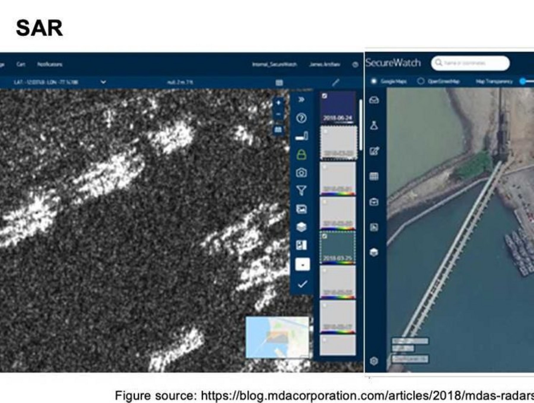Viewport: 534px width, 403px height.
Task: Select the Google Maps radio button
Action: coord(374,81)
